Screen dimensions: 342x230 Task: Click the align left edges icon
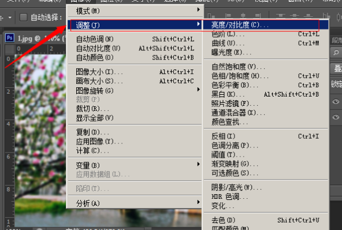(x=228, y=16)
